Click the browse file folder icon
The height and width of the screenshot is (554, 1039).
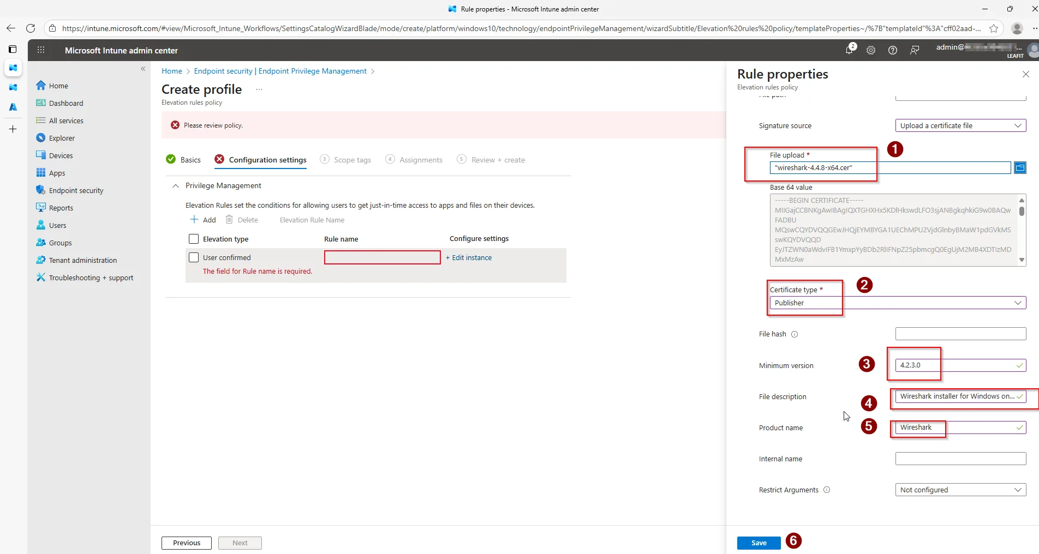click(x=1020, y=168)
